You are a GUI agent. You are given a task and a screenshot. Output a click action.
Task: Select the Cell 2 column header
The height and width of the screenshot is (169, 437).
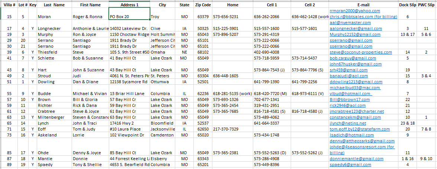[x=310, y=5]
